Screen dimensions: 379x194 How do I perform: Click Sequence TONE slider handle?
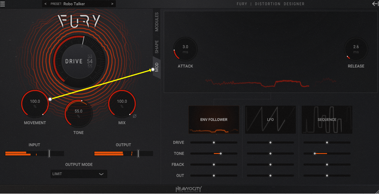point(315,154)
